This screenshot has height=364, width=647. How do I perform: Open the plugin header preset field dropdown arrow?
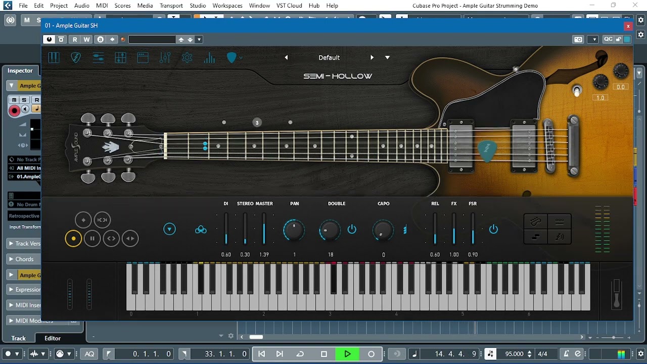tap(199, 39)
